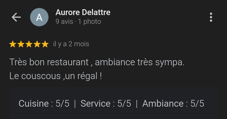
Task: Tap the 'Cuisine : 5/5' rating
Action: 44,104
